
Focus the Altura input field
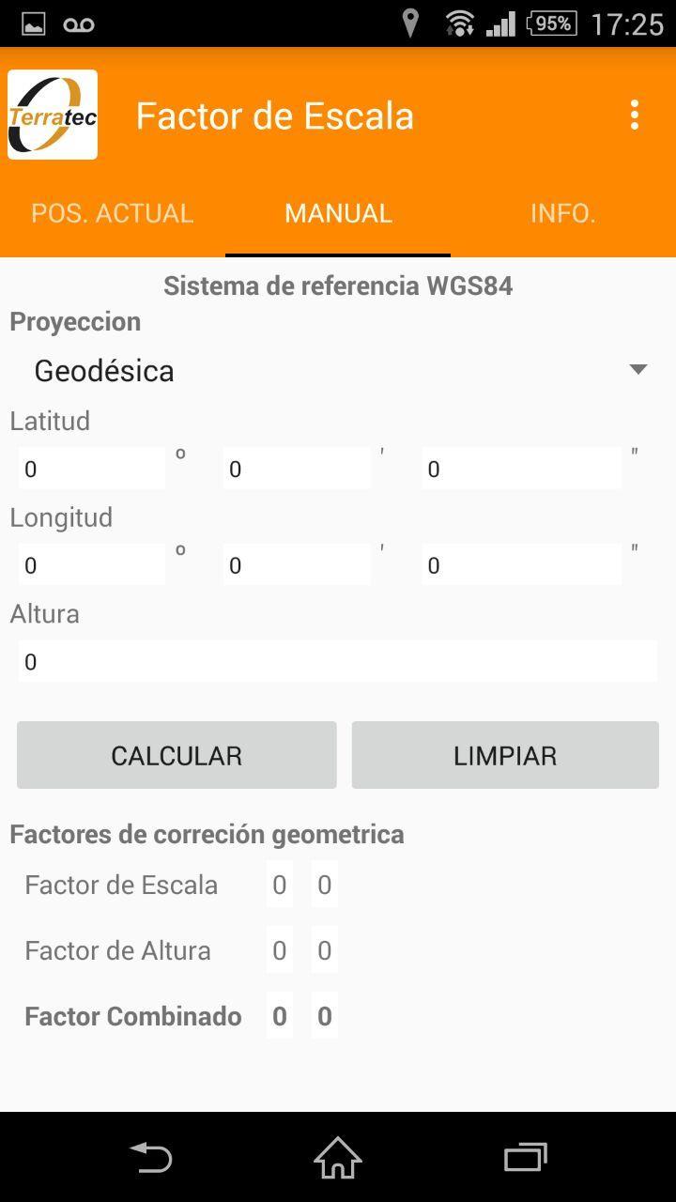[338, 661]
